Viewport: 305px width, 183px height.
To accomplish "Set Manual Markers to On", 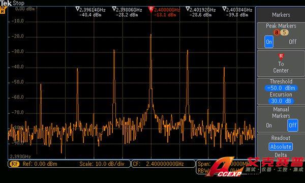I will click(x=269, y=126).
